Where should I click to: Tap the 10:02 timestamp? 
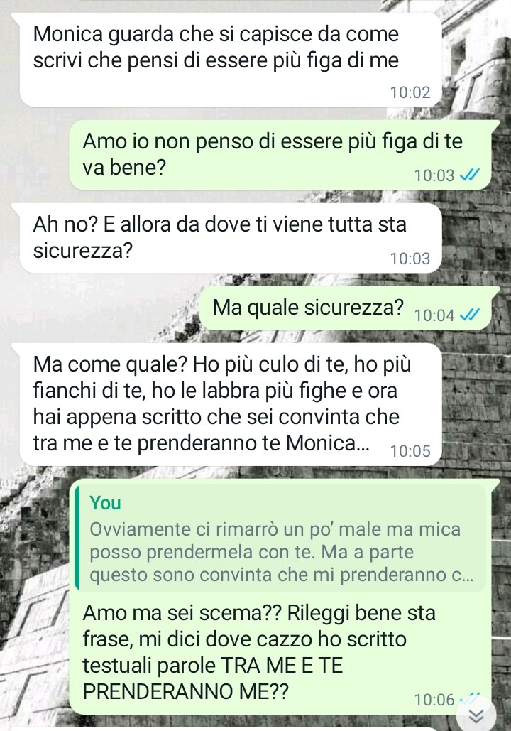[x=410, y=92]
